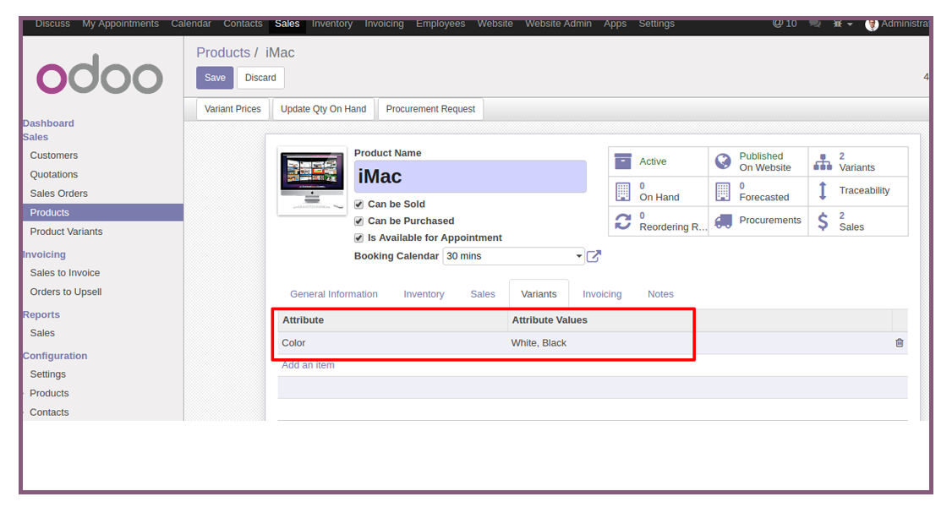The height and width of the screenshot is (513, 952).
Task: Open the Procurements truck icon
Action: click(723, 221)
